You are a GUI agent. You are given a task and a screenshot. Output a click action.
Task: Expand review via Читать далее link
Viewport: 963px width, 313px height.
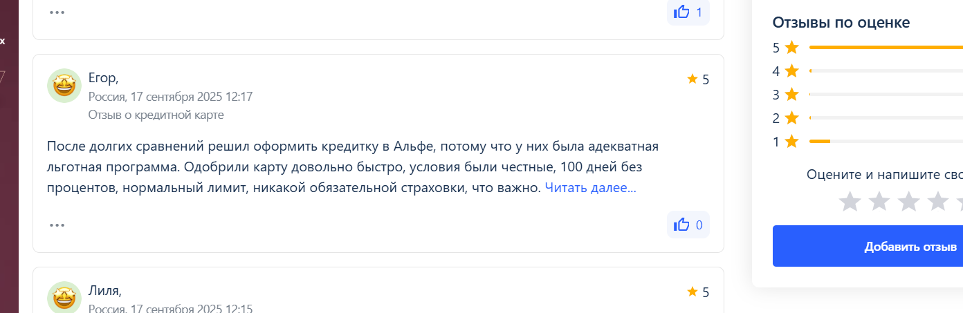tap(590, 187)
